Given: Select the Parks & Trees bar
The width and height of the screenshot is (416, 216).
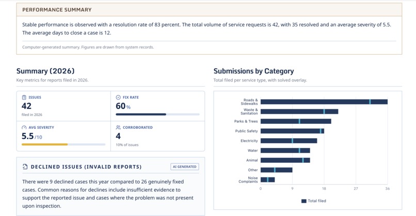Looking at the screenshot, I should pos(296,121).
